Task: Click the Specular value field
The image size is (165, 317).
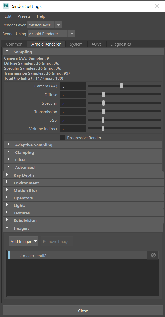Action: click(73, 103)
